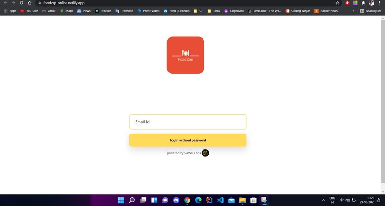This screenshot has width=385, height=206.
Task: Open Discord from the taskbar
Action: [176, 200]
